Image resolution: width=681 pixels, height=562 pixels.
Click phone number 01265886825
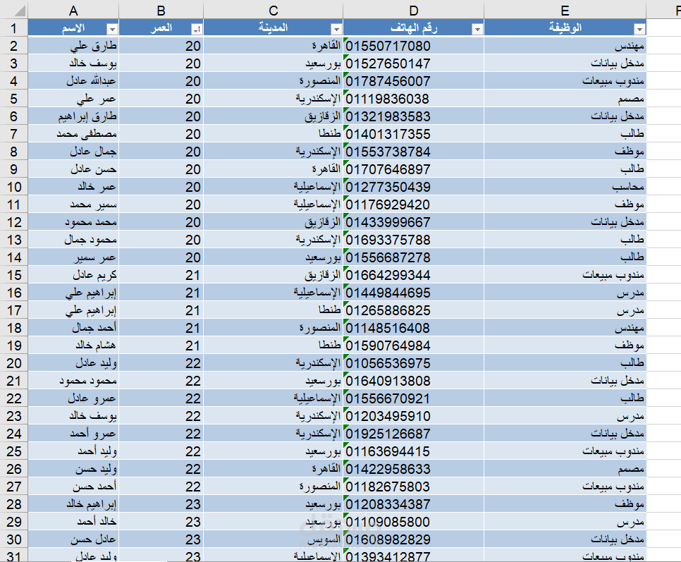(x=413, y=310)
